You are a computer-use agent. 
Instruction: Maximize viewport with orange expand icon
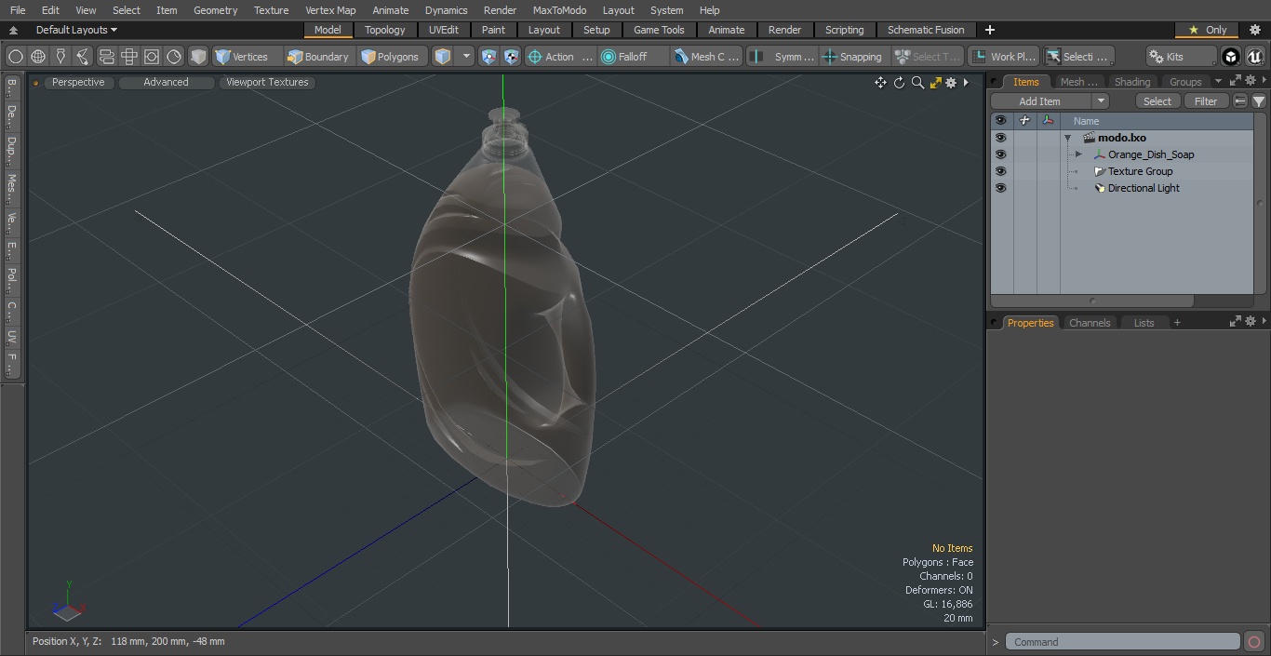tap(936, 83)
